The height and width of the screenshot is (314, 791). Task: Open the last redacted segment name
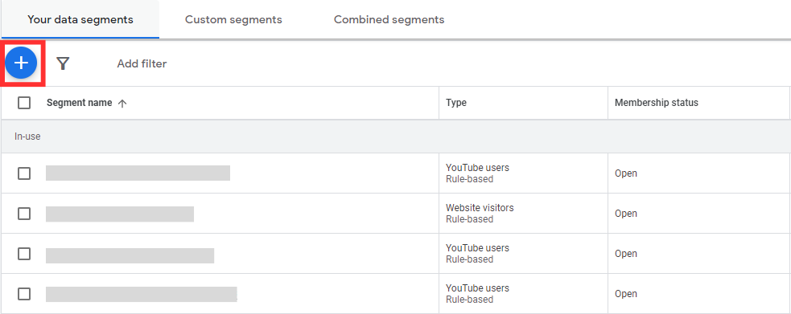[142, 295]
